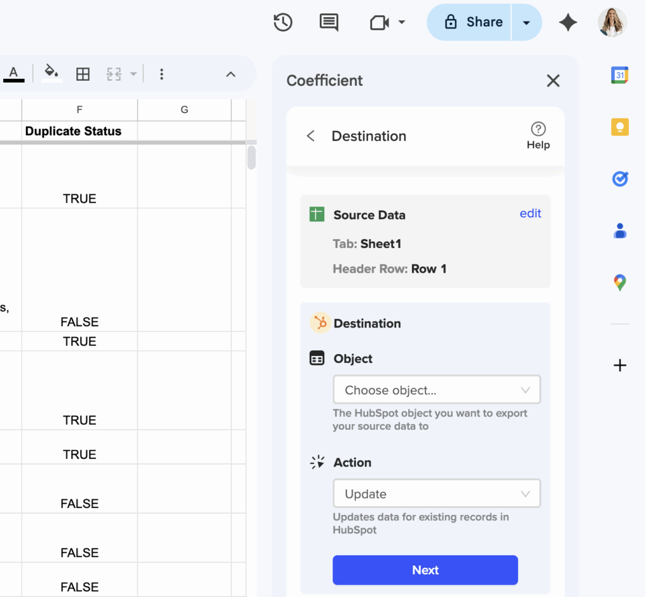Screen dimensions: 646x597
Task: Open Google Calendar side panel icon
Action: point(620,75)
